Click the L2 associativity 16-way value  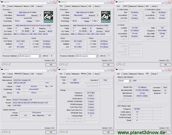click(x=135, y=34)
